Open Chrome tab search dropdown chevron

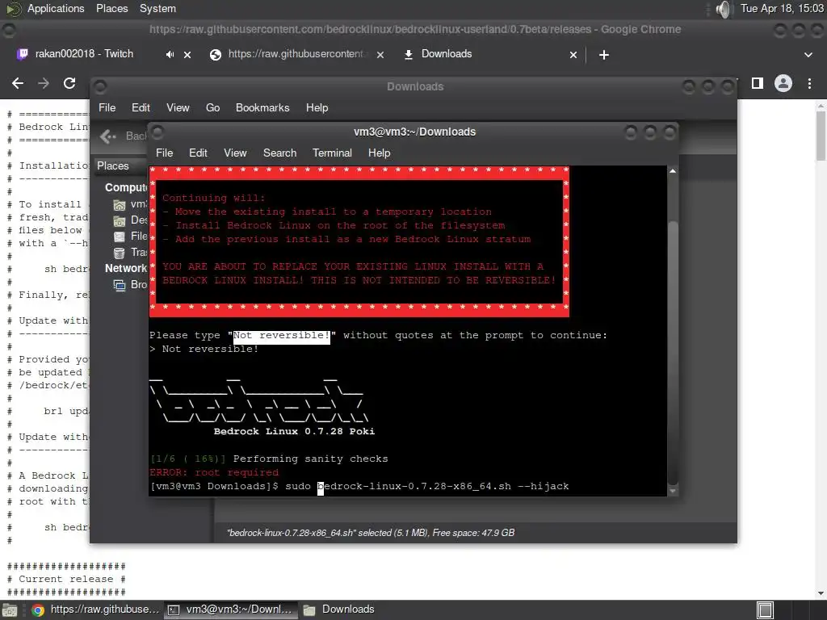point(808,55)
